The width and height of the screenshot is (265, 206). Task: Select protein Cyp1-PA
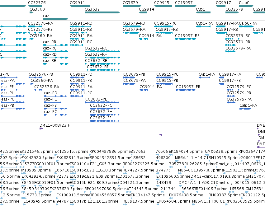coord(207,74)
